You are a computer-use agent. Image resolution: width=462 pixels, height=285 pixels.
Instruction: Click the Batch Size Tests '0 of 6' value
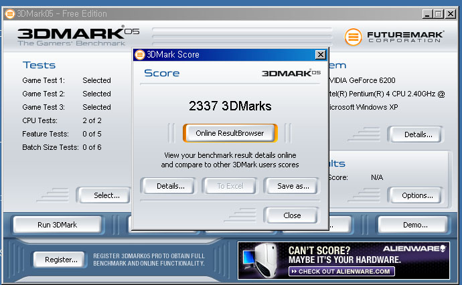click(x=92, y=147)
